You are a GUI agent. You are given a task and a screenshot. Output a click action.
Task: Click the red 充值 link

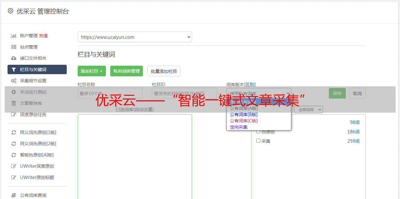pyautogui.click(x=43, y=36)
